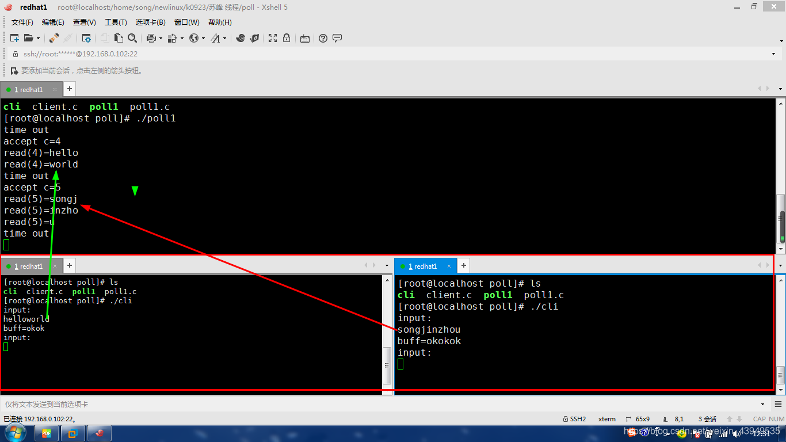This screenshot has height=442, width=786.
Task: Launch Xftp from the toolbar swirl icon
Action: pos(241,38)
